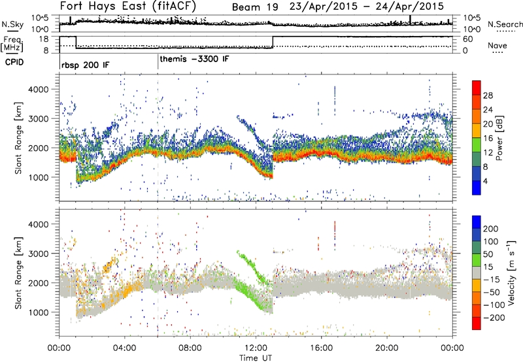Click the '4' power colorbar tick label
Viewport: 523px width, 362px height.
click(x=485, y=181)
